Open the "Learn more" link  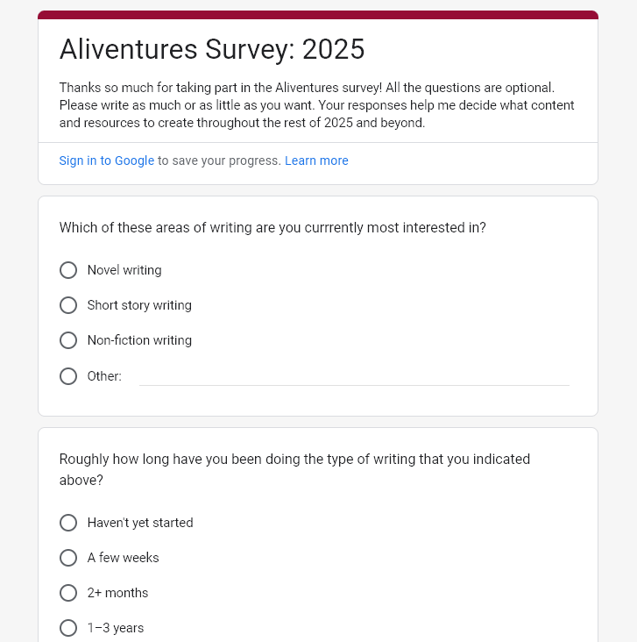316,160
